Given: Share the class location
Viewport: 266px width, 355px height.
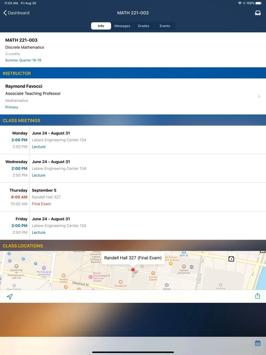Looking at the screenshot, I should [x=257, y=296].
